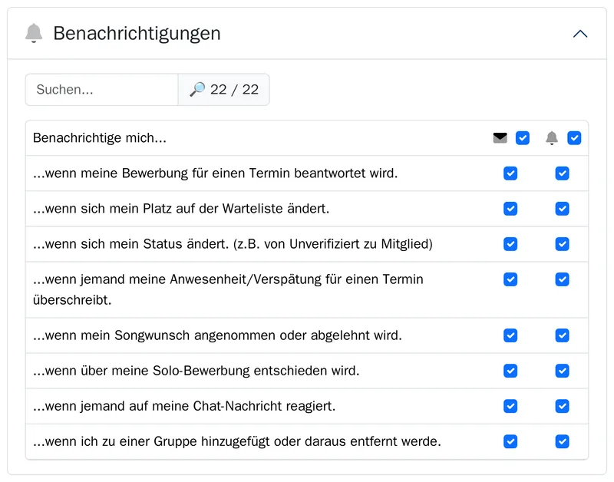
Task: Click text wenn mein Songwunsch angenommen oder abgelehnt wird
Action: click(x=217, y=335)
